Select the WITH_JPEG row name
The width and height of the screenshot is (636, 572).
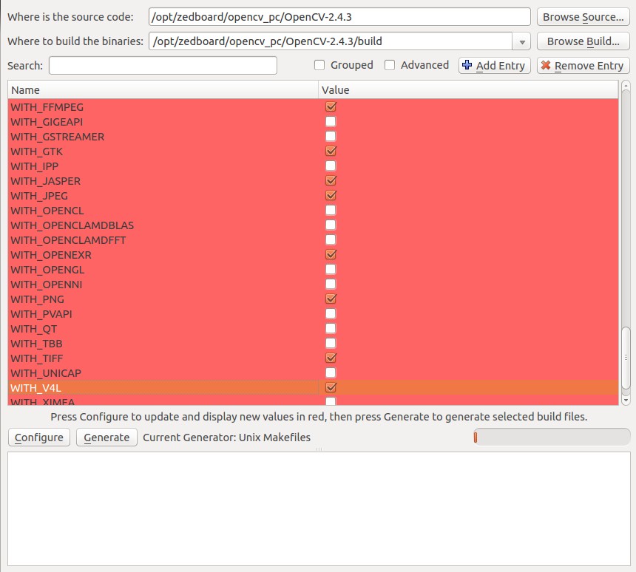coord(39,196)
